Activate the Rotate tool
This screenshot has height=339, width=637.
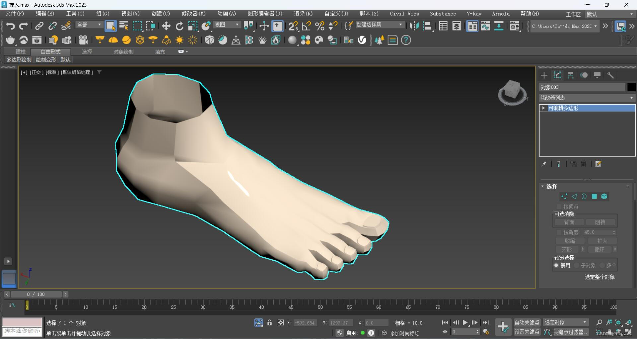(179, 26)
